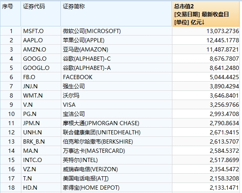Select the FACEBOOK name cell
242x193 pixels.
tap(116, 77)
